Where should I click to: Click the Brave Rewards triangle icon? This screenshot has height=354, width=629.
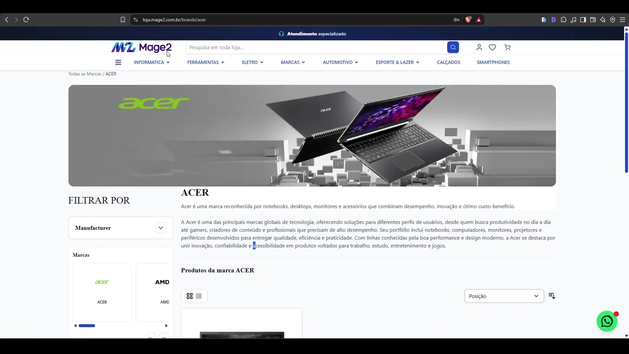[x=478, y=20]
